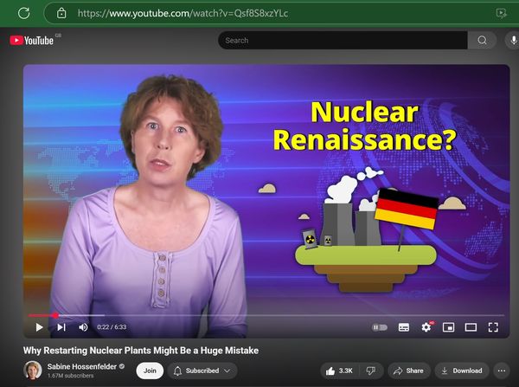
Task: Open the Sabine Hossenfelder channel link
Action: [82, 366]
